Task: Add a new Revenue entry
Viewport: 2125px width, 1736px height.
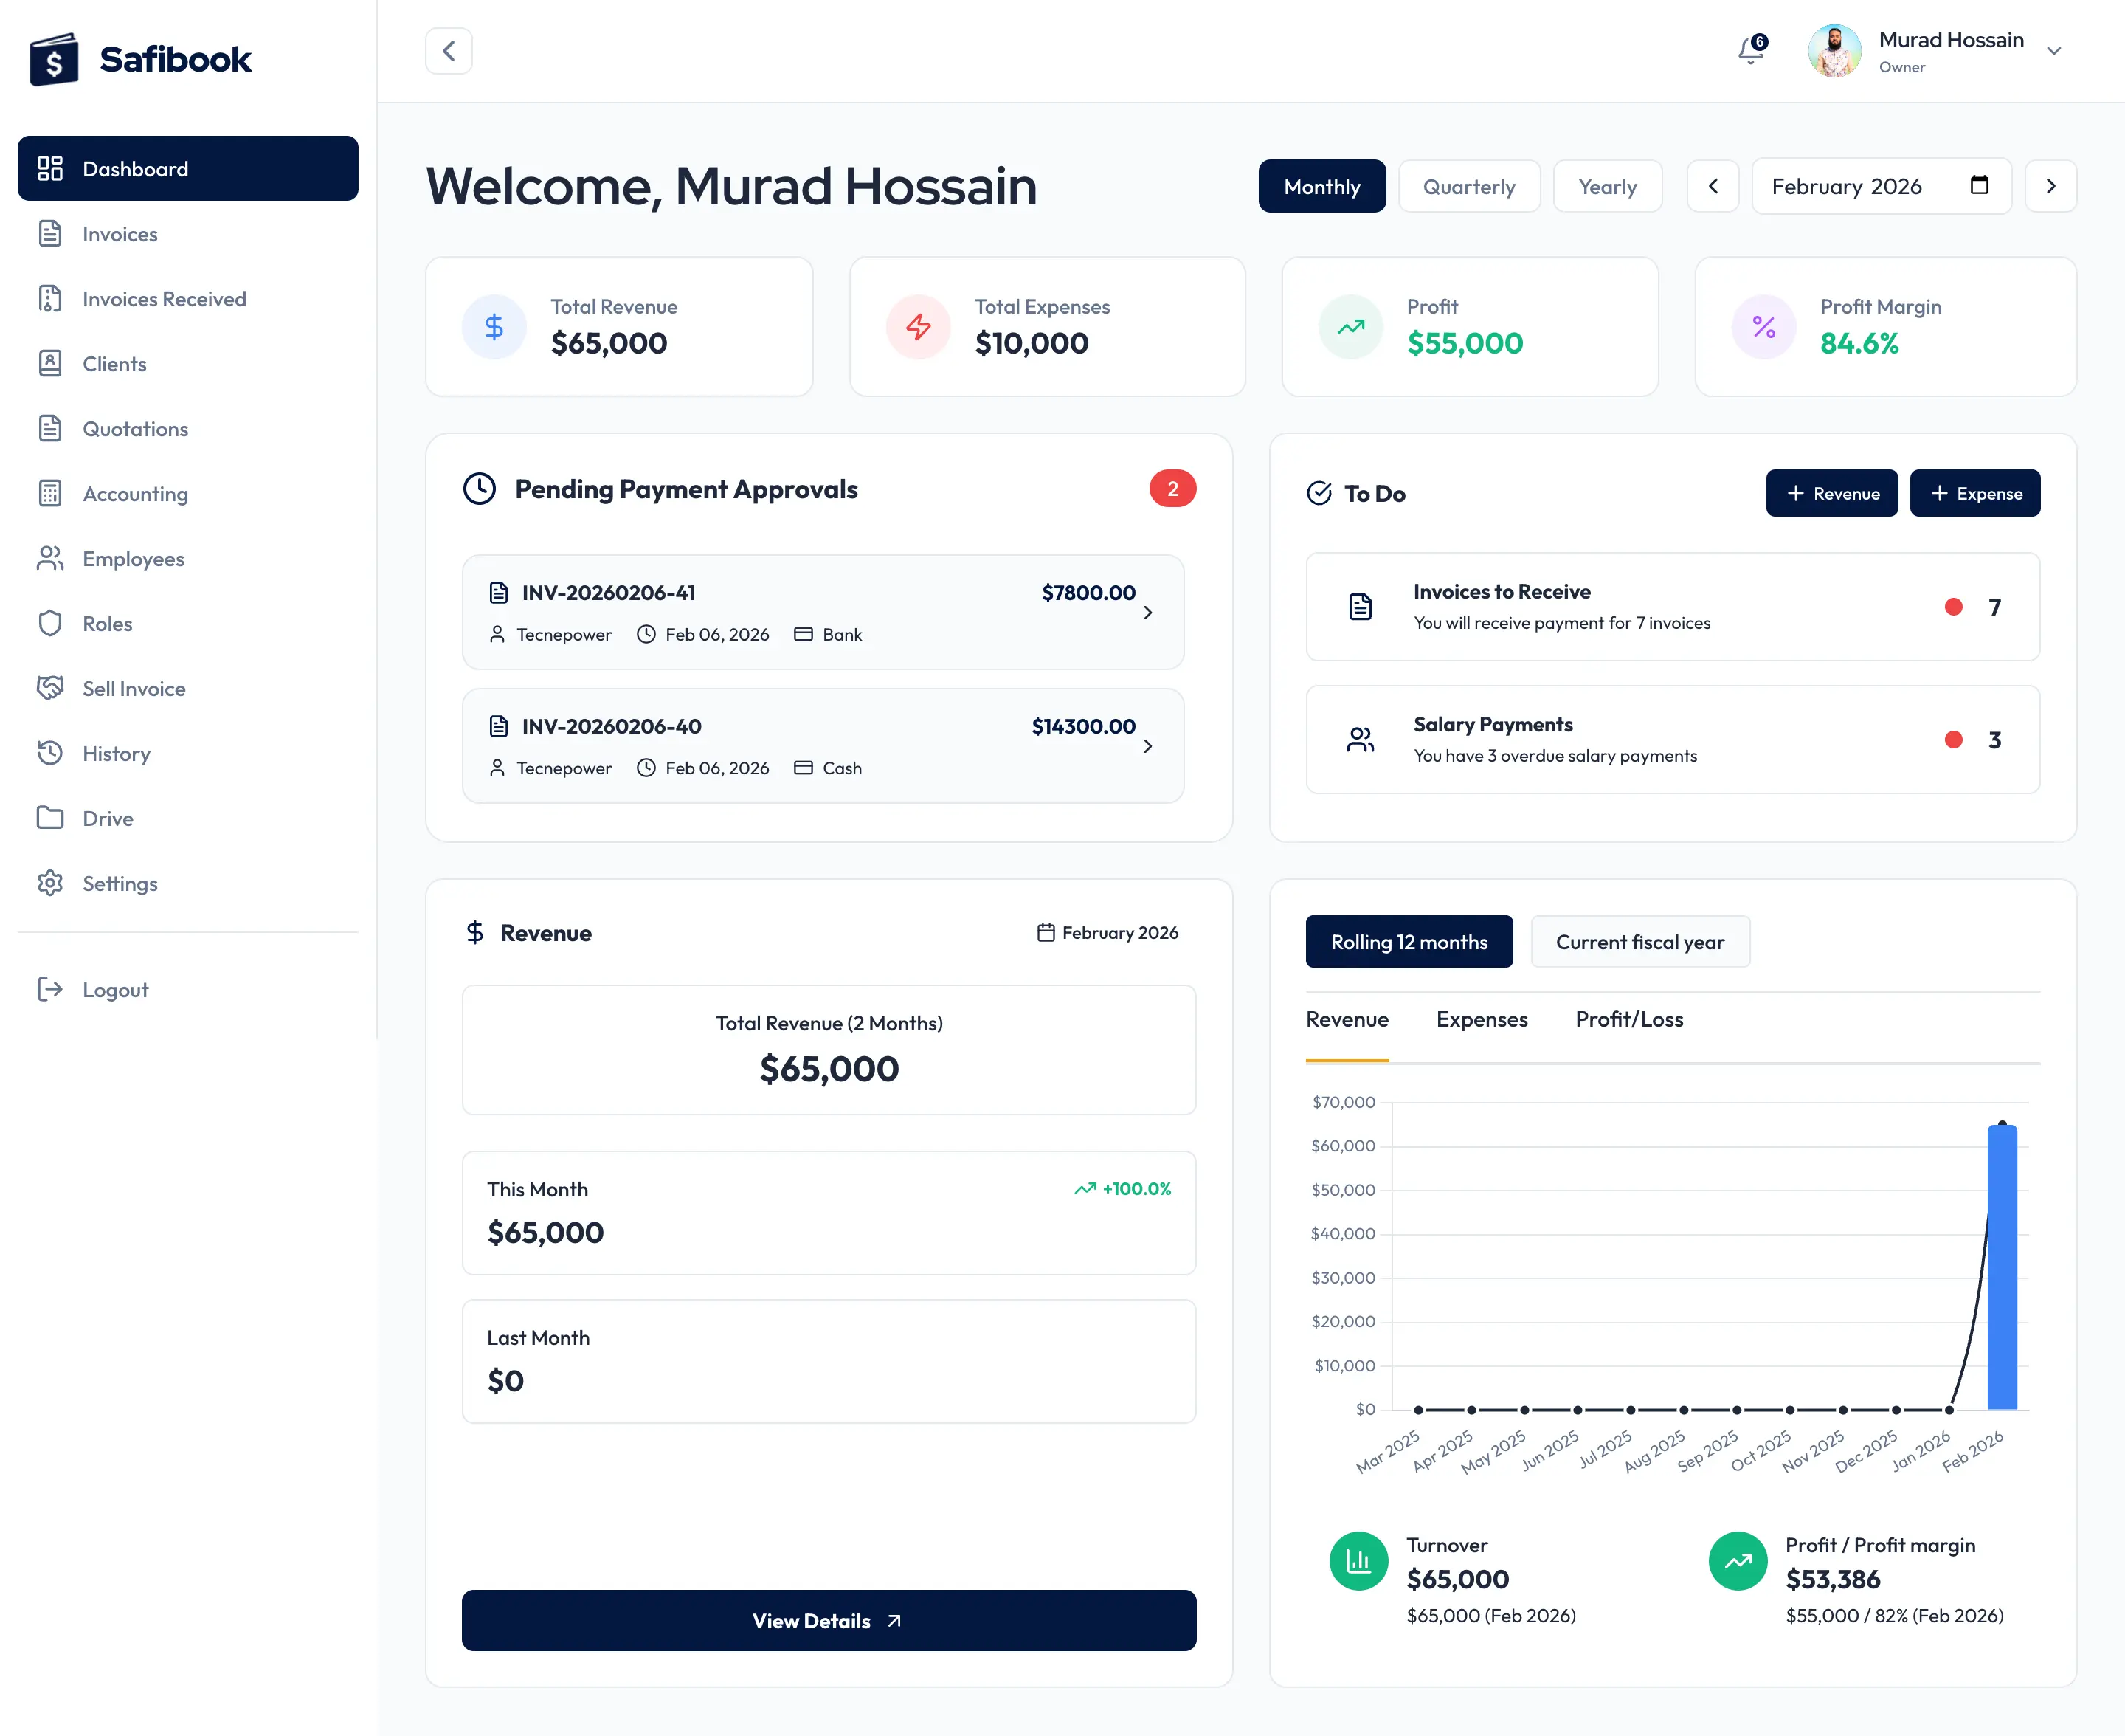Action: pyautogui.click(x=1831, y=493)
